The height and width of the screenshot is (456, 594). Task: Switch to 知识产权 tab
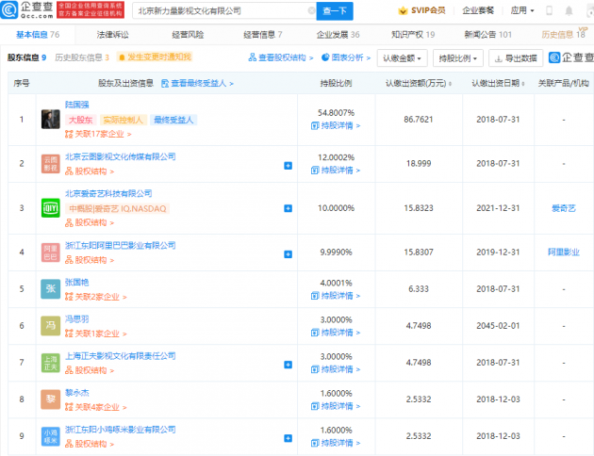413,35
